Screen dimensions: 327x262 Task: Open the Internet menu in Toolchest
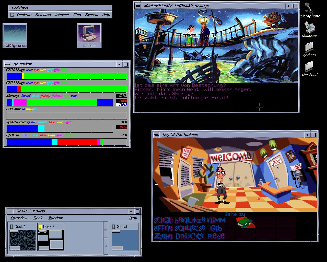click(x=62, y=15)
